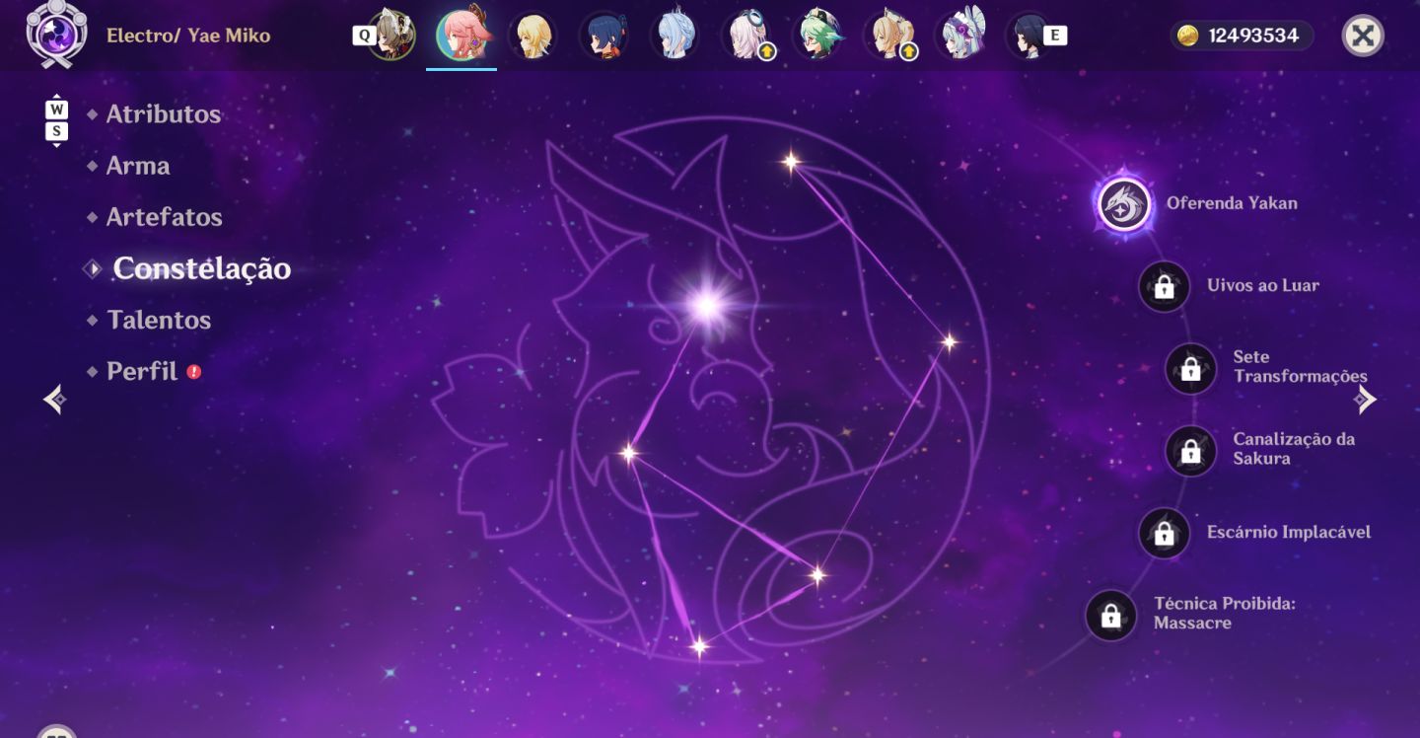Click the lock icon for Escárnio Implacável

1164,534
